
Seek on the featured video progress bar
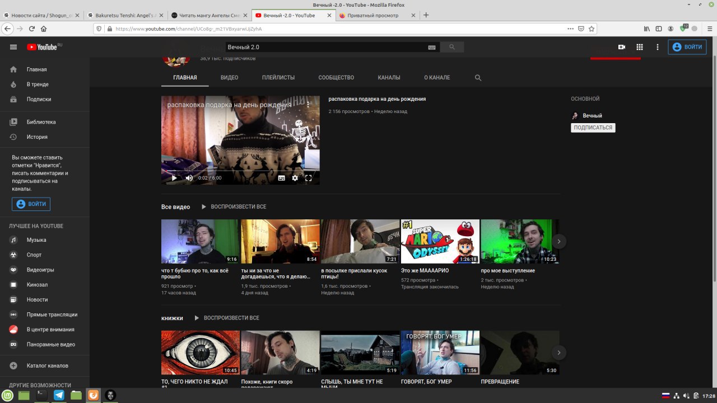click(240, 170)
